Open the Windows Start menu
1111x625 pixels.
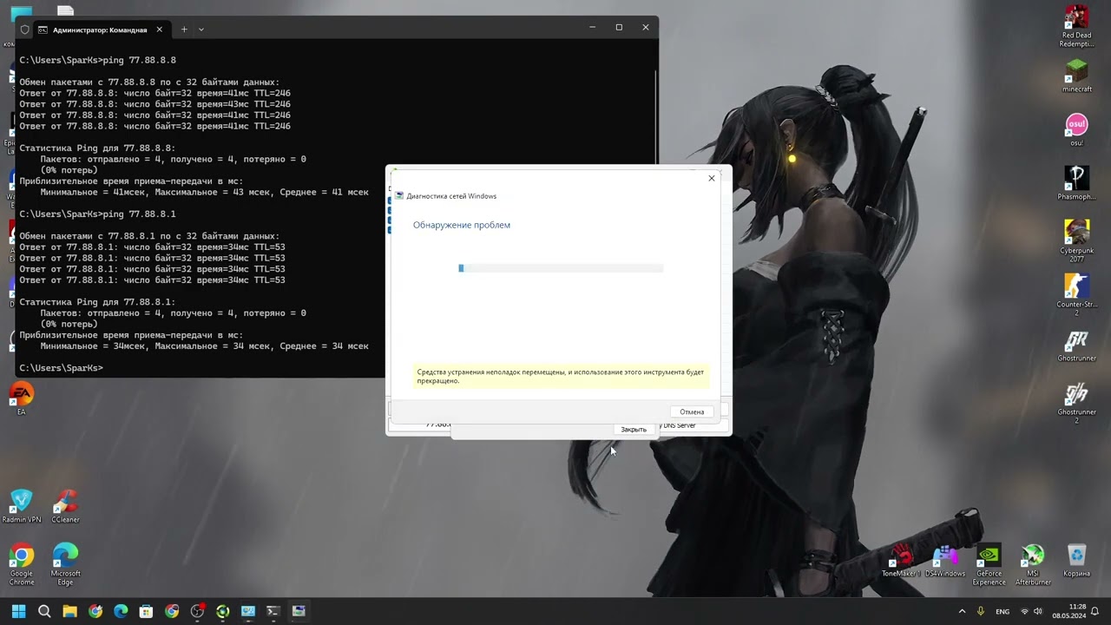[18, 611]
